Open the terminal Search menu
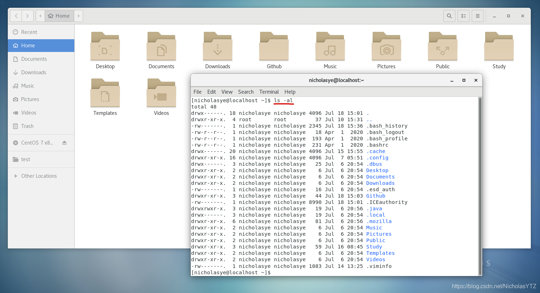The image size is (540, 293). click(246, 92)
